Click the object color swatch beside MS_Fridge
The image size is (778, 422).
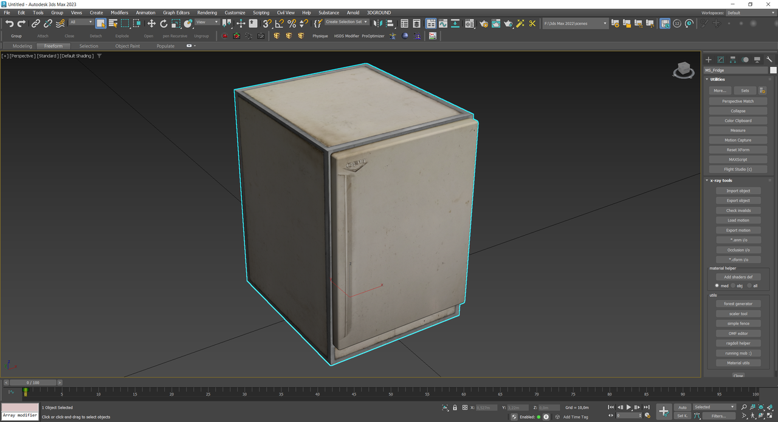pyautogui.click(x=773, y=70)
